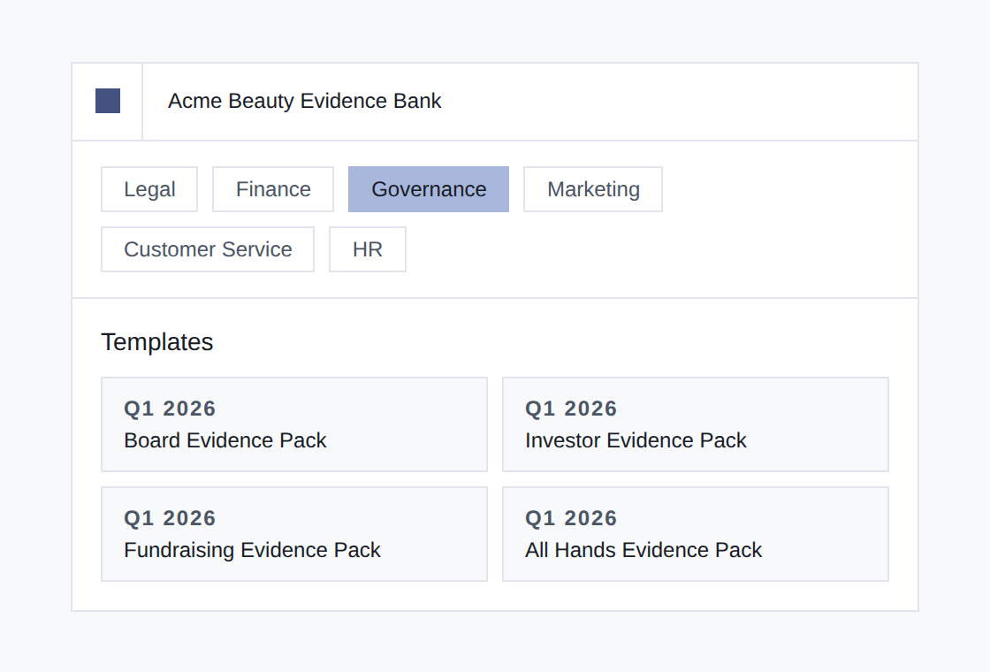This screenshot has height=672, width=990.
Task: Go to the Marketing tab
Action: pos(593,189)
